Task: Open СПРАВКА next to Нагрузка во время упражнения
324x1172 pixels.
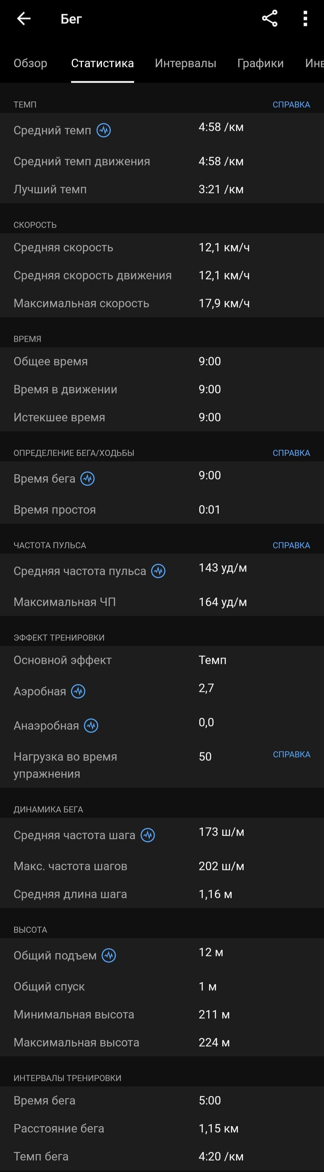Action: 292,754
